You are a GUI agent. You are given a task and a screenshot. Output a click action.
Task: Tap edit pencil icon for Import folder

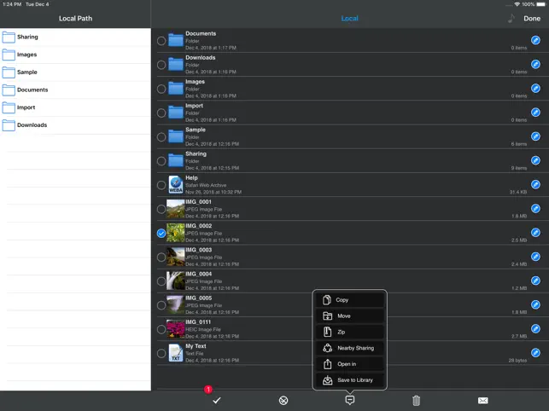coord(535,113)
